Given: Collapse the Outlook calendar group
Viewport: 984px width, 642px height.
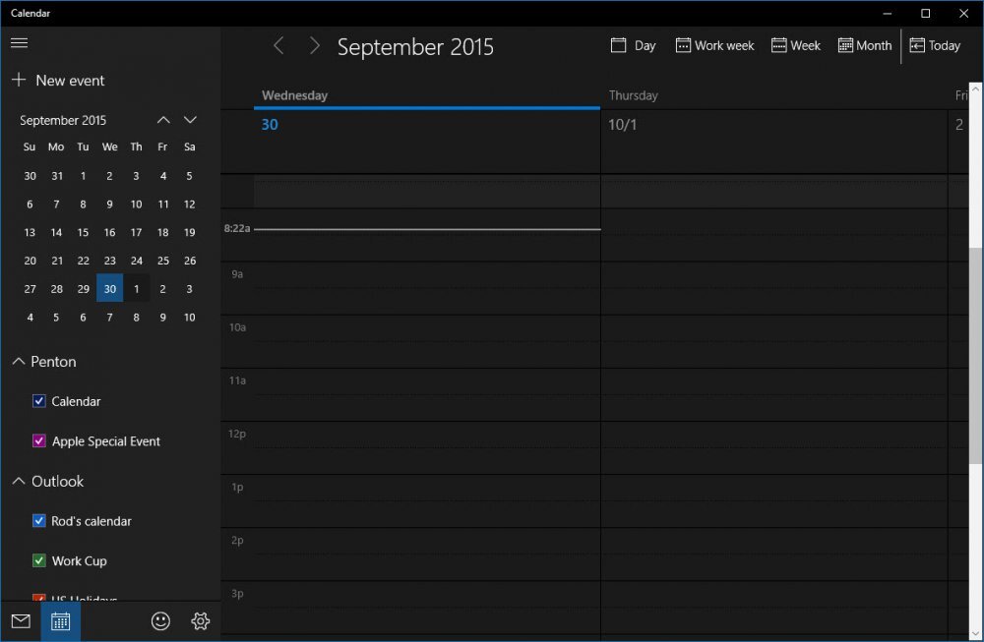Looking at the screenshot, I should click(x=17, y=481).
